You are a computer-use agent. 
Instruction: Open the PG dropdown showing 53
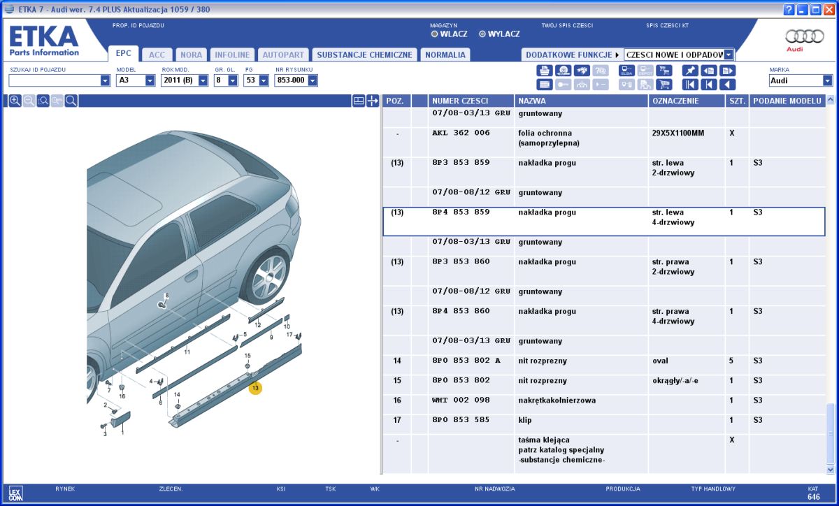coord(264,80)
